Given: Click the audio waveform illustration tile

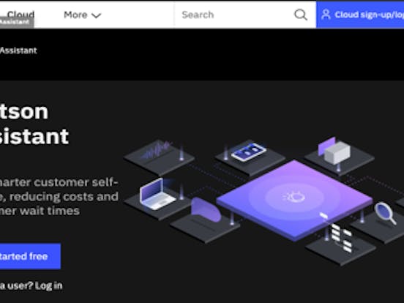Looking at the screenshot, I should point(159,157).
